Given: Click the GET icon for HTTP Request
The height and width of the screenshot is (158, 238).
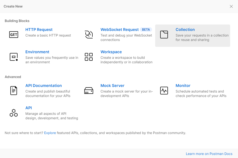Looking at the screenshot, I should click(14, 35).
